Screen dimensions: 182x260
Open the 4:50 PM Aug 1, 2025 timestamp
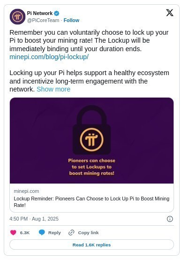tap(34, 219)
